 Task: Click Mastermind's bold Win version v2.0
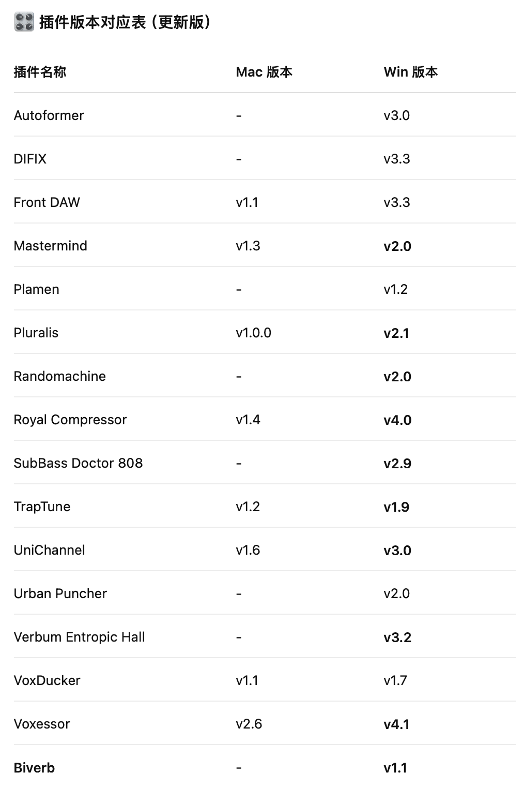click(397, 246)
